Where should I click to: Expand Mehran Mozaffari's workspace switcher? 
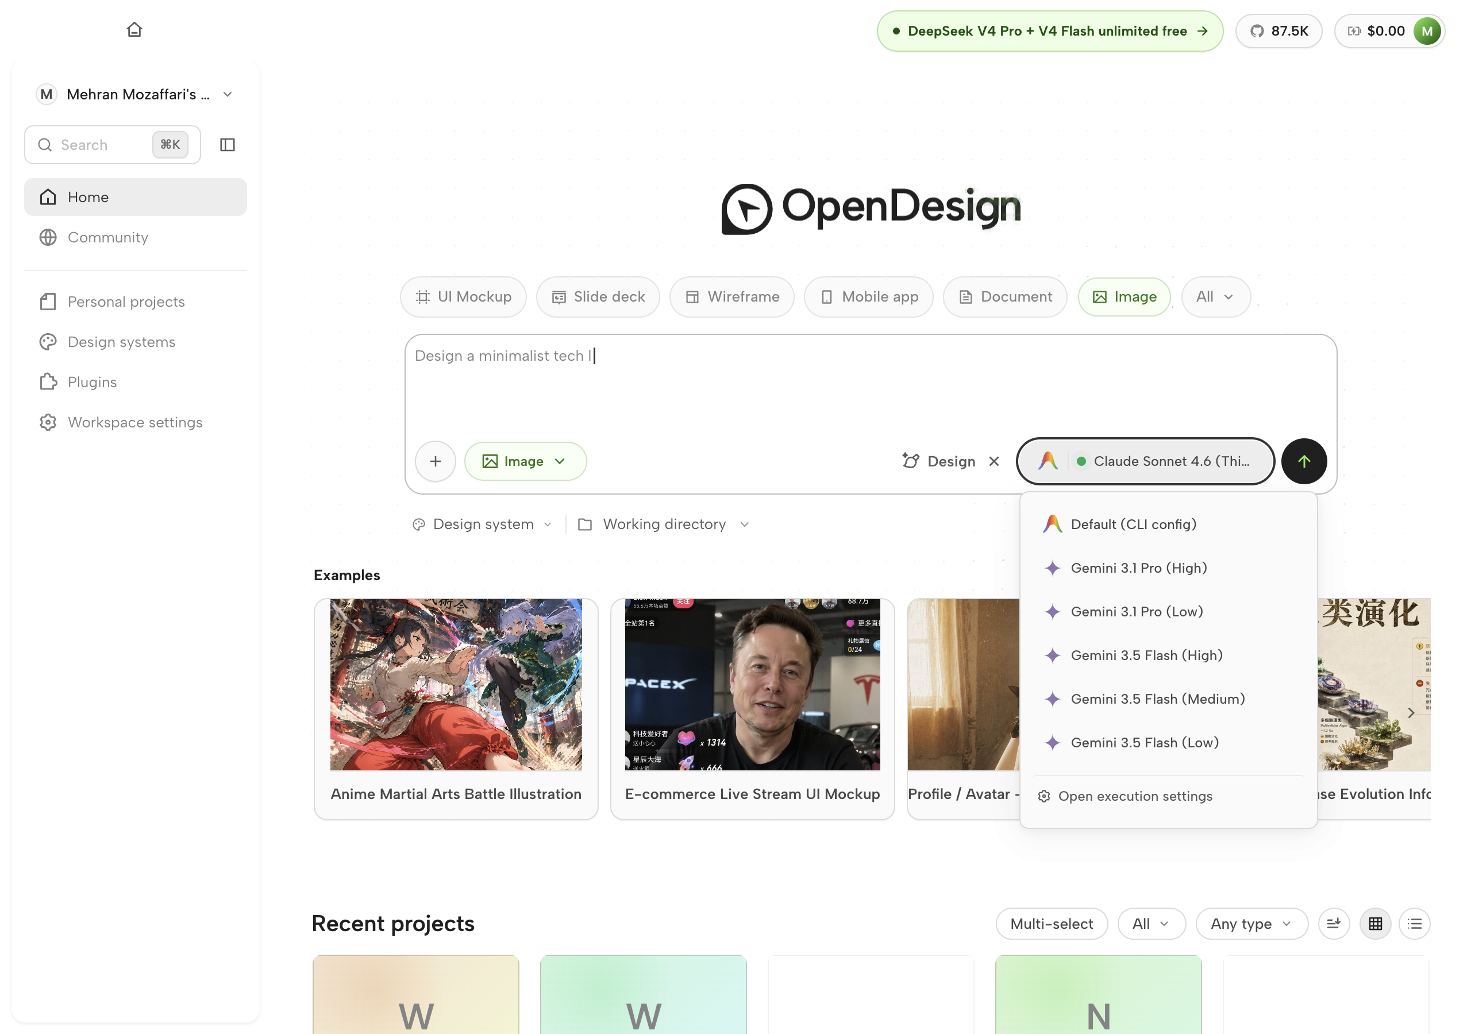click(135, 94)
